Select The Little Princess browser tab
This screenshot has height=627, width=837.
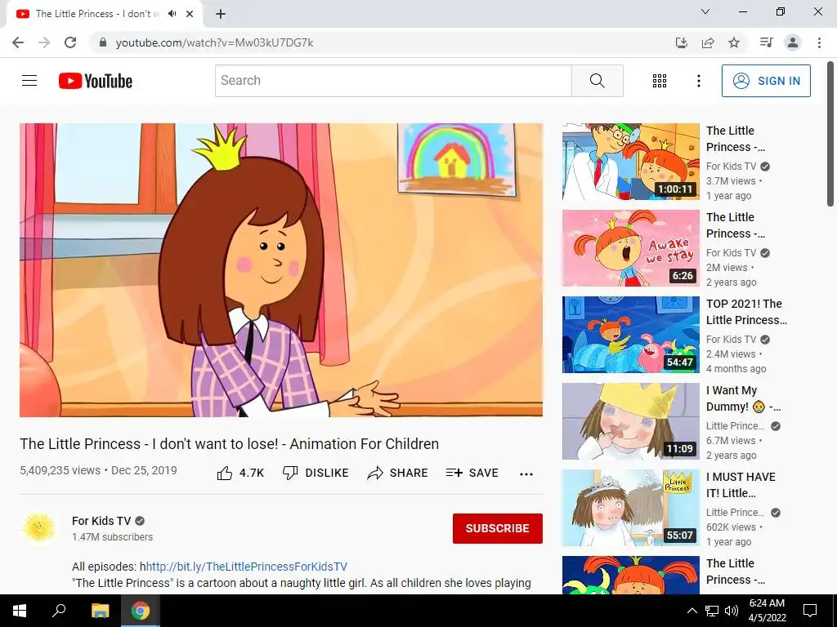coord(104,14)
